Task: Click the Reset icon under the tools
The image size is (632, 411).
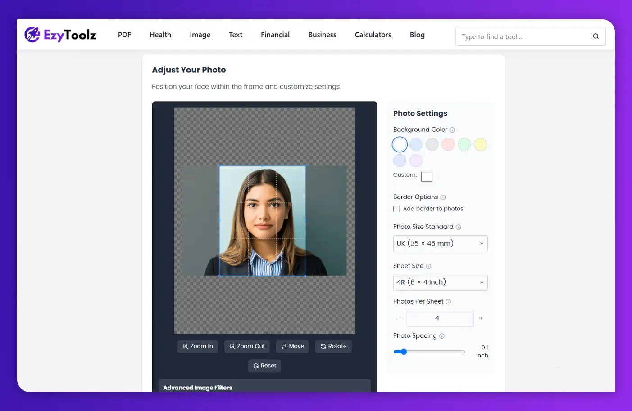Action: (264, 366)
